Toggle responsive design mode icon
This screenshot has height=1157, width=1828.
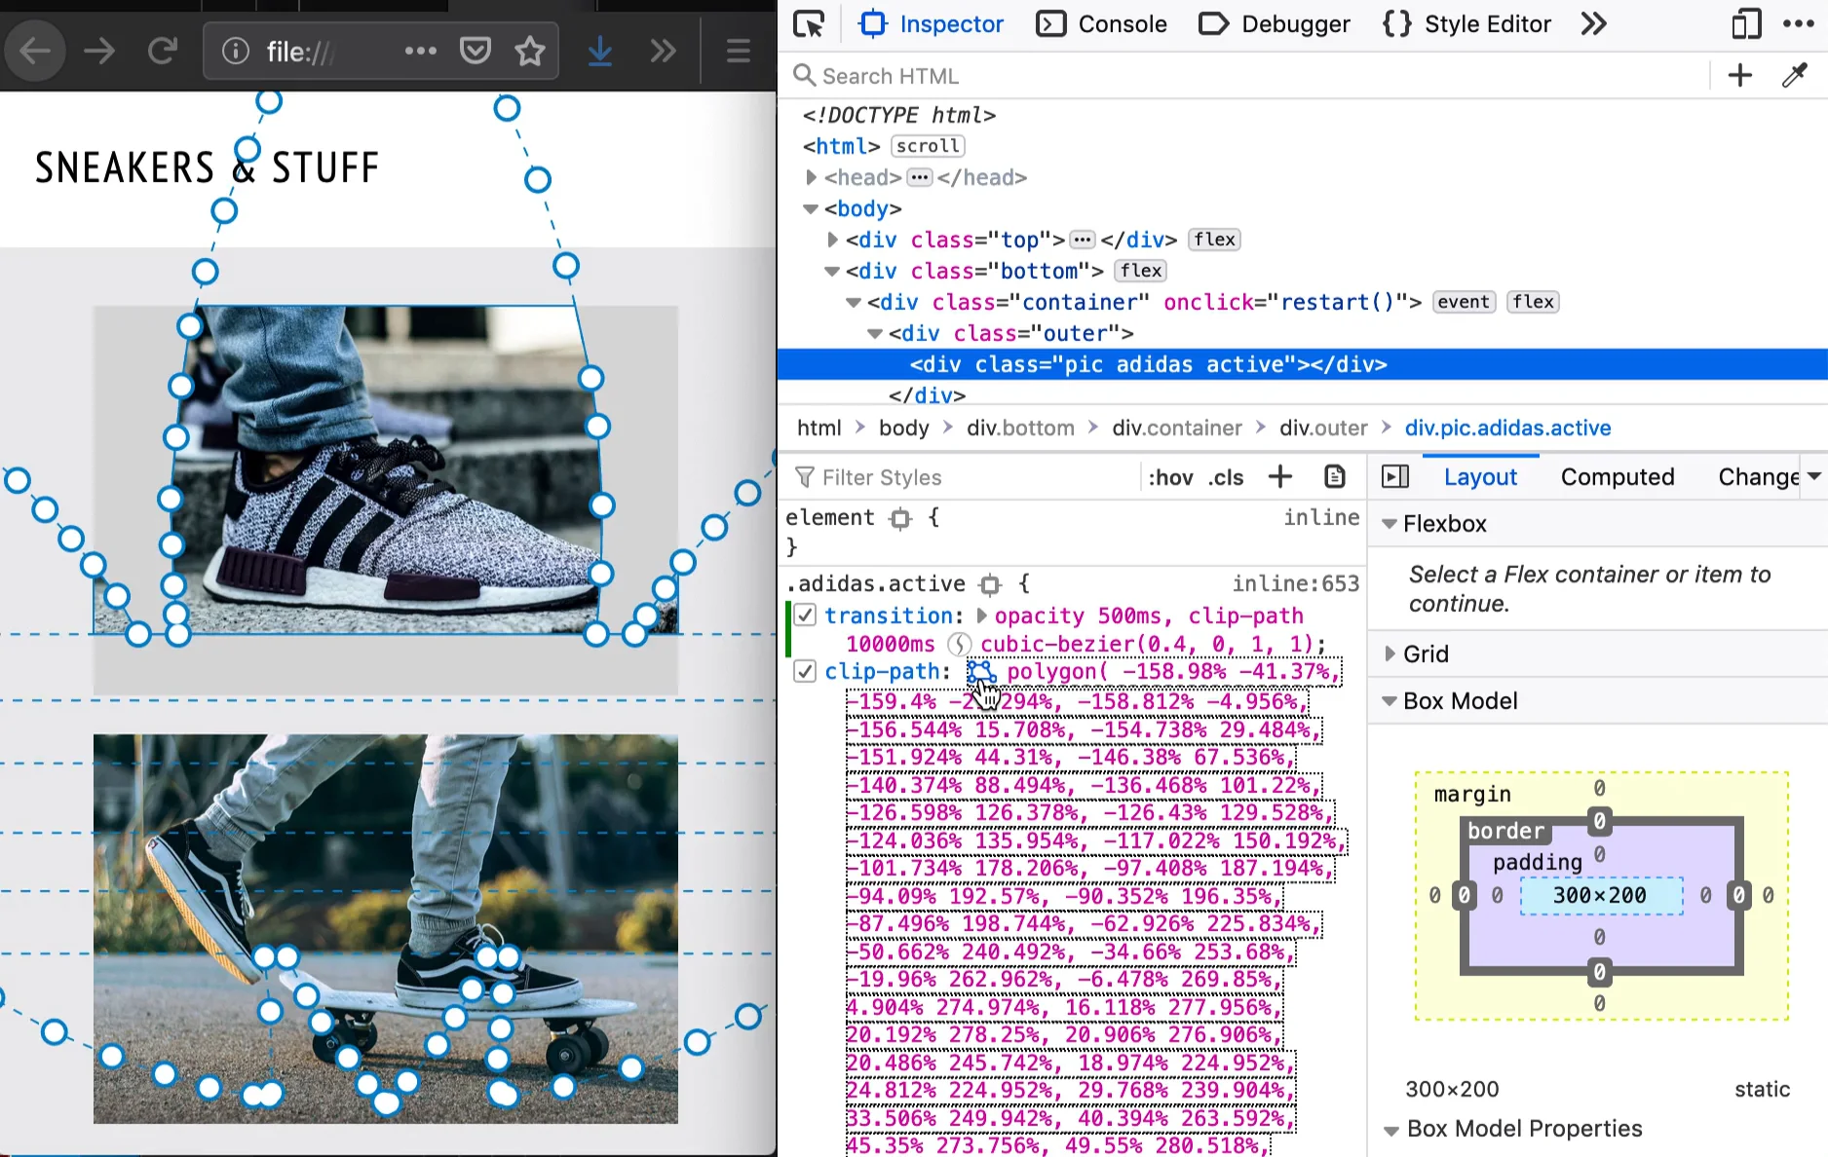(1745, 23)
